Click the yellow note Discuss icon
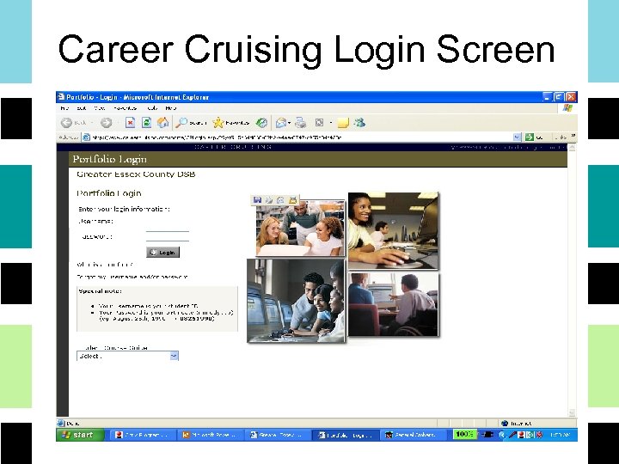 point(343,123)
